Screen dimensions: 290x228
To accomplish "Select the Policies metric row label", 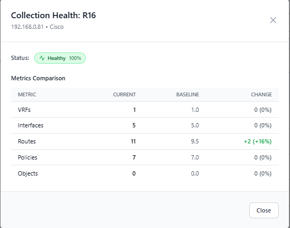I will coord(27,157).
